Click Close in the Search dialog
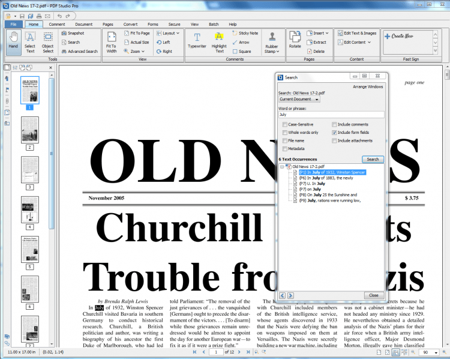 [x=373, y=295]
